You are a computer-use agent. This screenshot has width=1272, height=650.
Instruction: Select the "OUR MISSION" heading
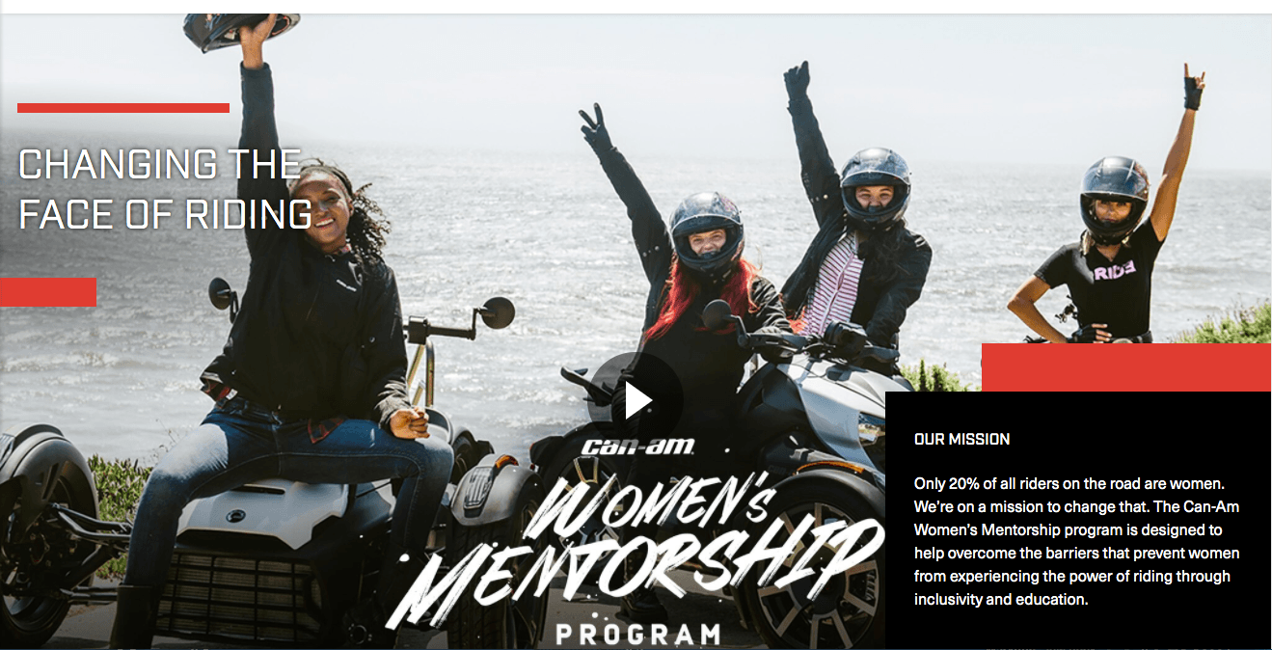(961, 439)
